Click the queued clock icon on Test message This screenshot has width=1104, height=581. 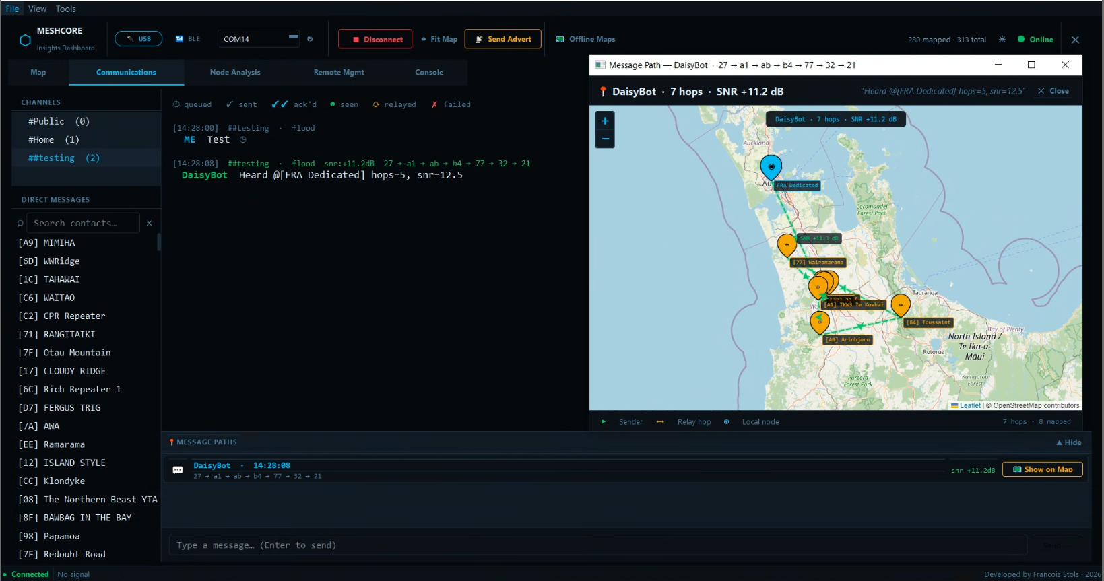243,140
